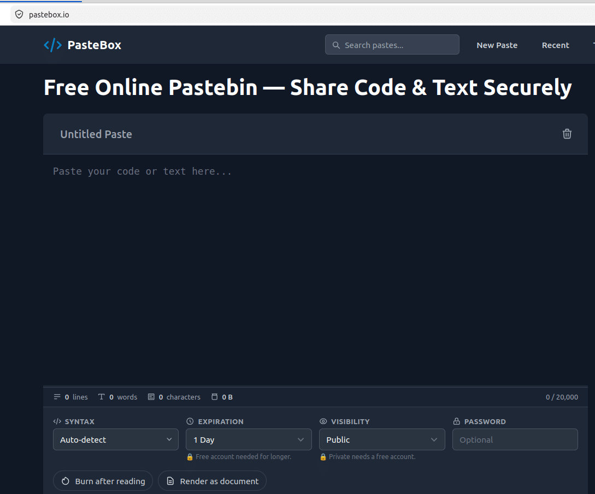Go to Recent in the navigation bar

pos(555,45)
